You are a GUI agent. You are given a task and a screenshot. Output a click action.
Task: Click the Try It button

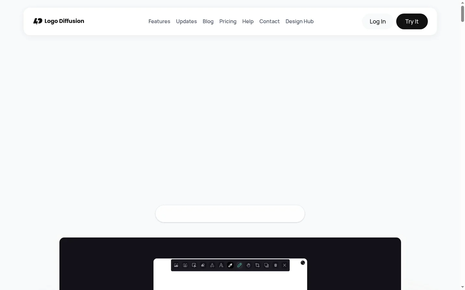(412, 22)
